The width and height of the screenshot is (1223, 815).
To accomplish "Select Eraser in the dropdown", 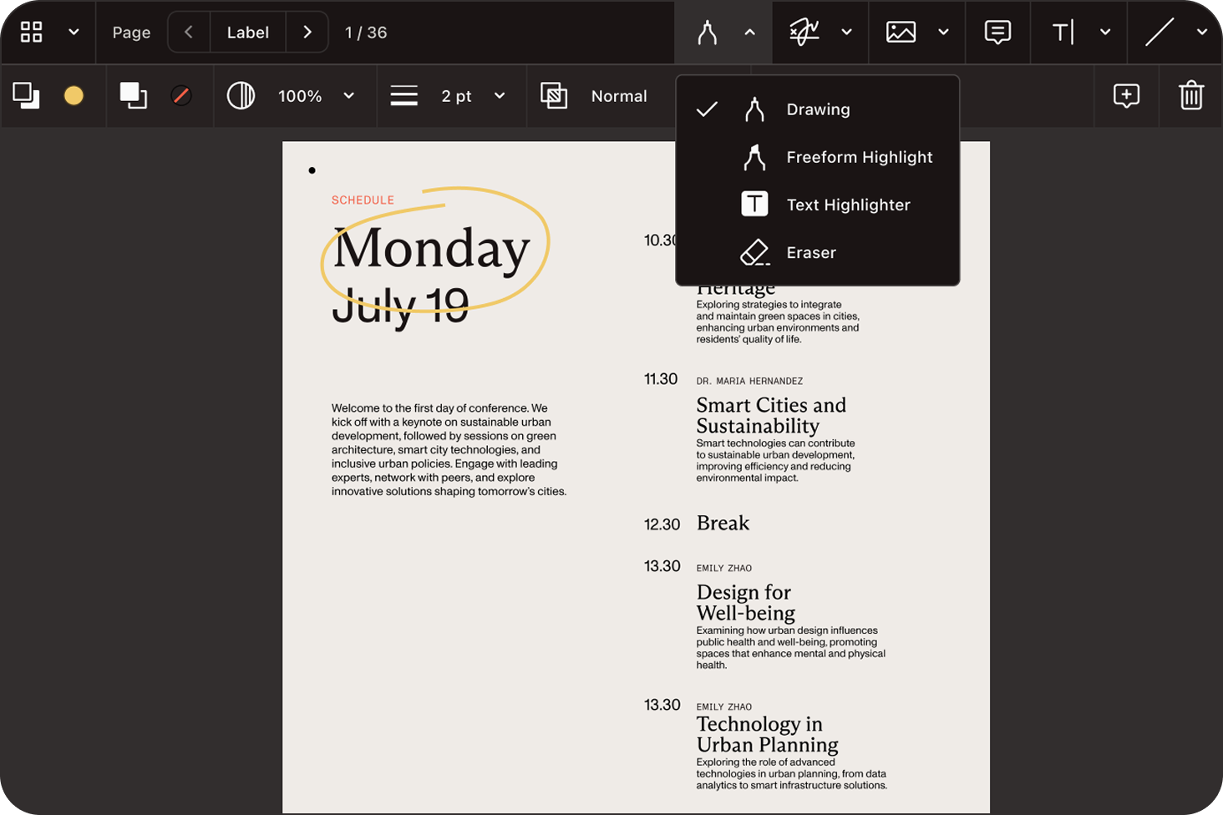I will click(810, 252).
